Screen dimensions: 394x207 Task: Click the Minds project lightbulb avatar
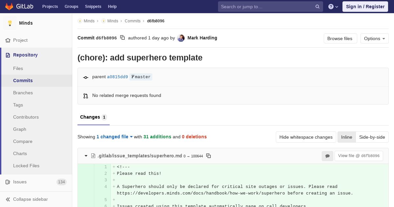[x=10, y=23]
